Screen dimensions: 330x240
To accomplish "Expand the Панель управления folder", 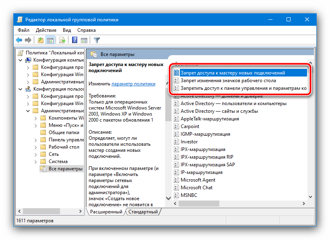I will 35,140.
